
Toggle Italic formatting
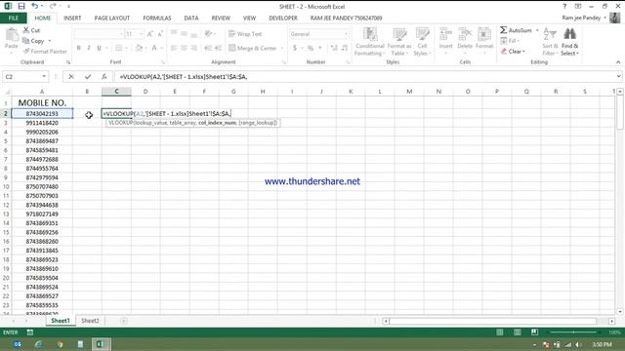click(x=89, y=48)
